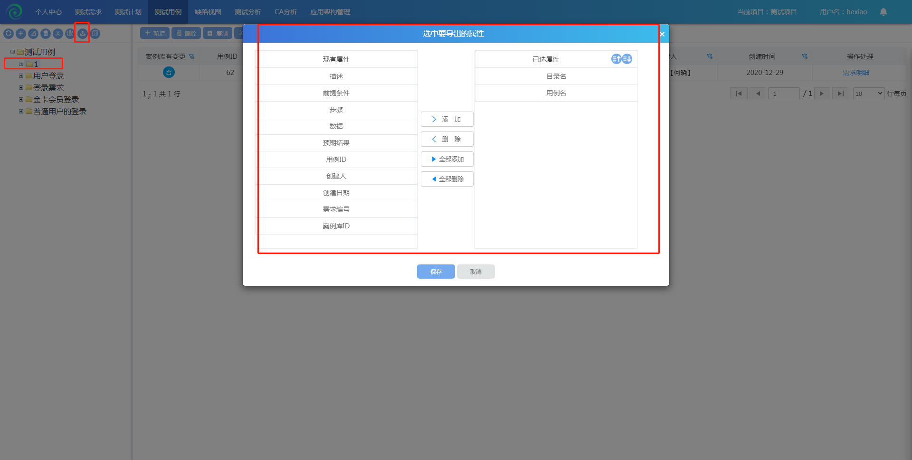Open the rows-per-page dropdown
The width and height of the screenshot is (912, 460).
click(868, 94)
